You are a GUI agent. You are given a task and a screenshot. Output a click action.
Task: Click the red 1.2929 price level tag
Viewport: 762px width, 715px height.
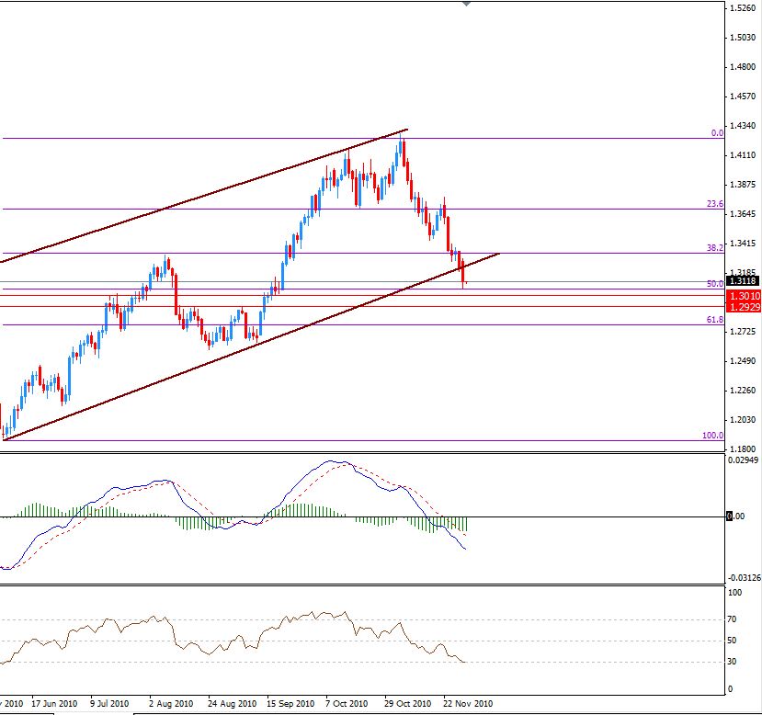tap(742, 306)
